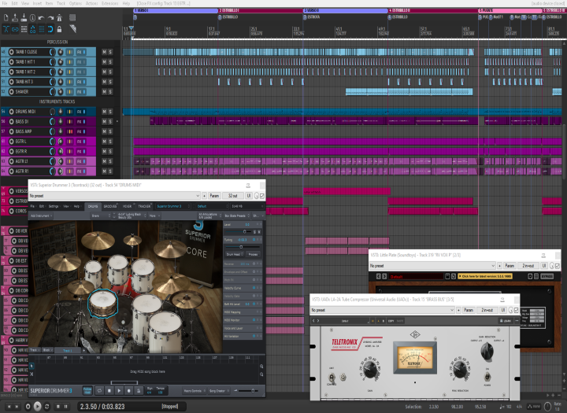Toggle the Auto-crossfade icon
This screenshot has width=567, height=413.
point(6,29)
